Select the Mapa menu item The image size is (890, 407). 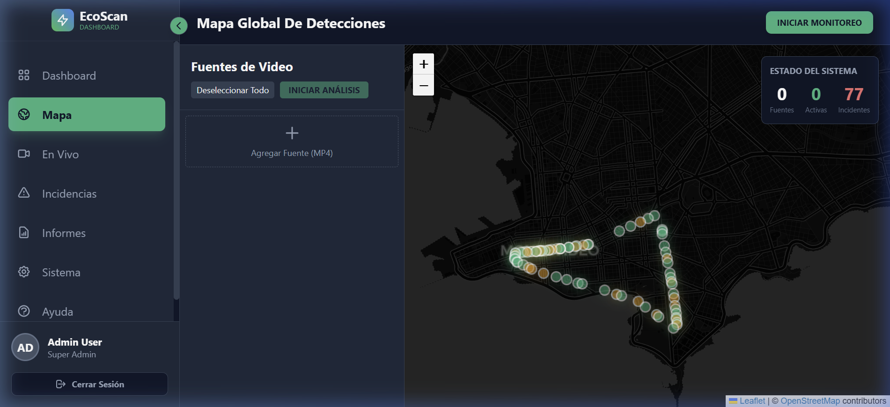tap(87, 114)
